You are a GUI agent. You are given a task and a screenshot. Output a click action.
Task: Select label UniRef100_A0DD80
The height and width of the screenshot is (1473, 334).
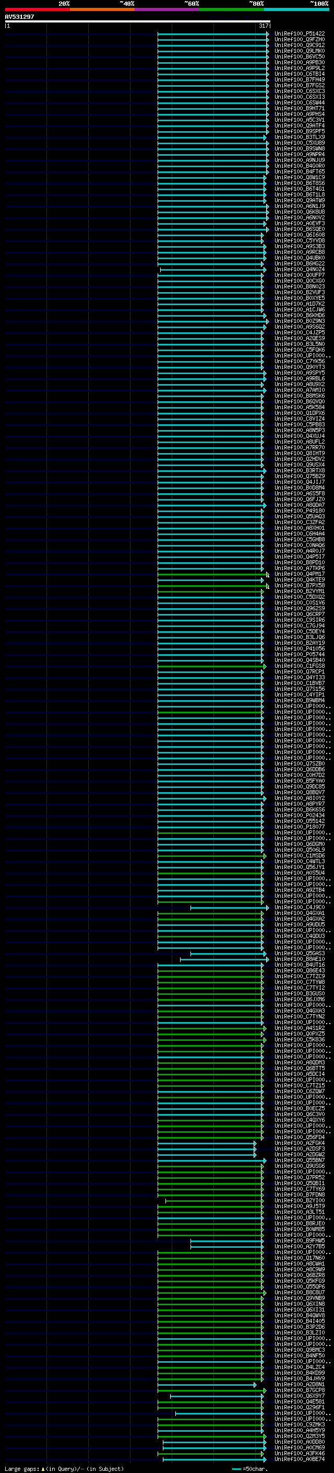(x=300, y=1442)
